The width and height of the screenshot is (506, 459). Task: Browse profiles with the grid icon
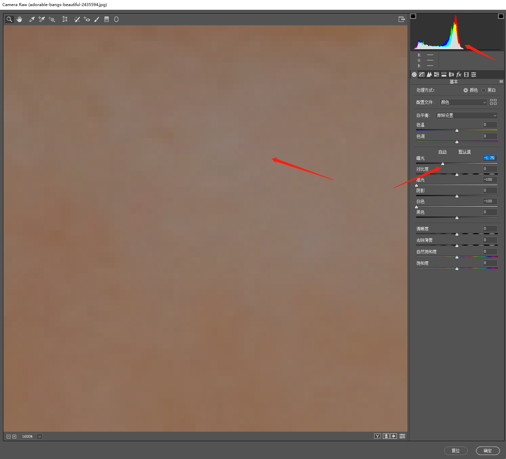point(493,102)
